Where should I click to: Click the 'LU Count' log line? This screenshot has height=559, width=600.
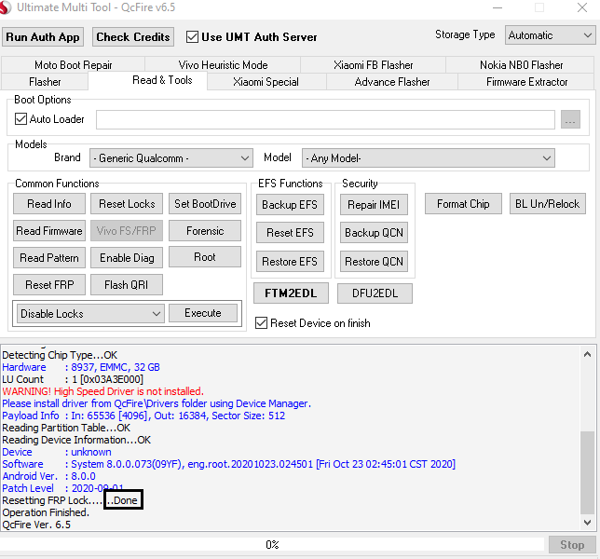(73, 379)
